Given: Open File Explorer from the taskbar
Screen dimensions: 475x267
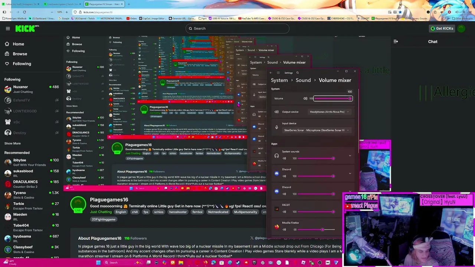Looking at the screenshot, I should (181, 263).
